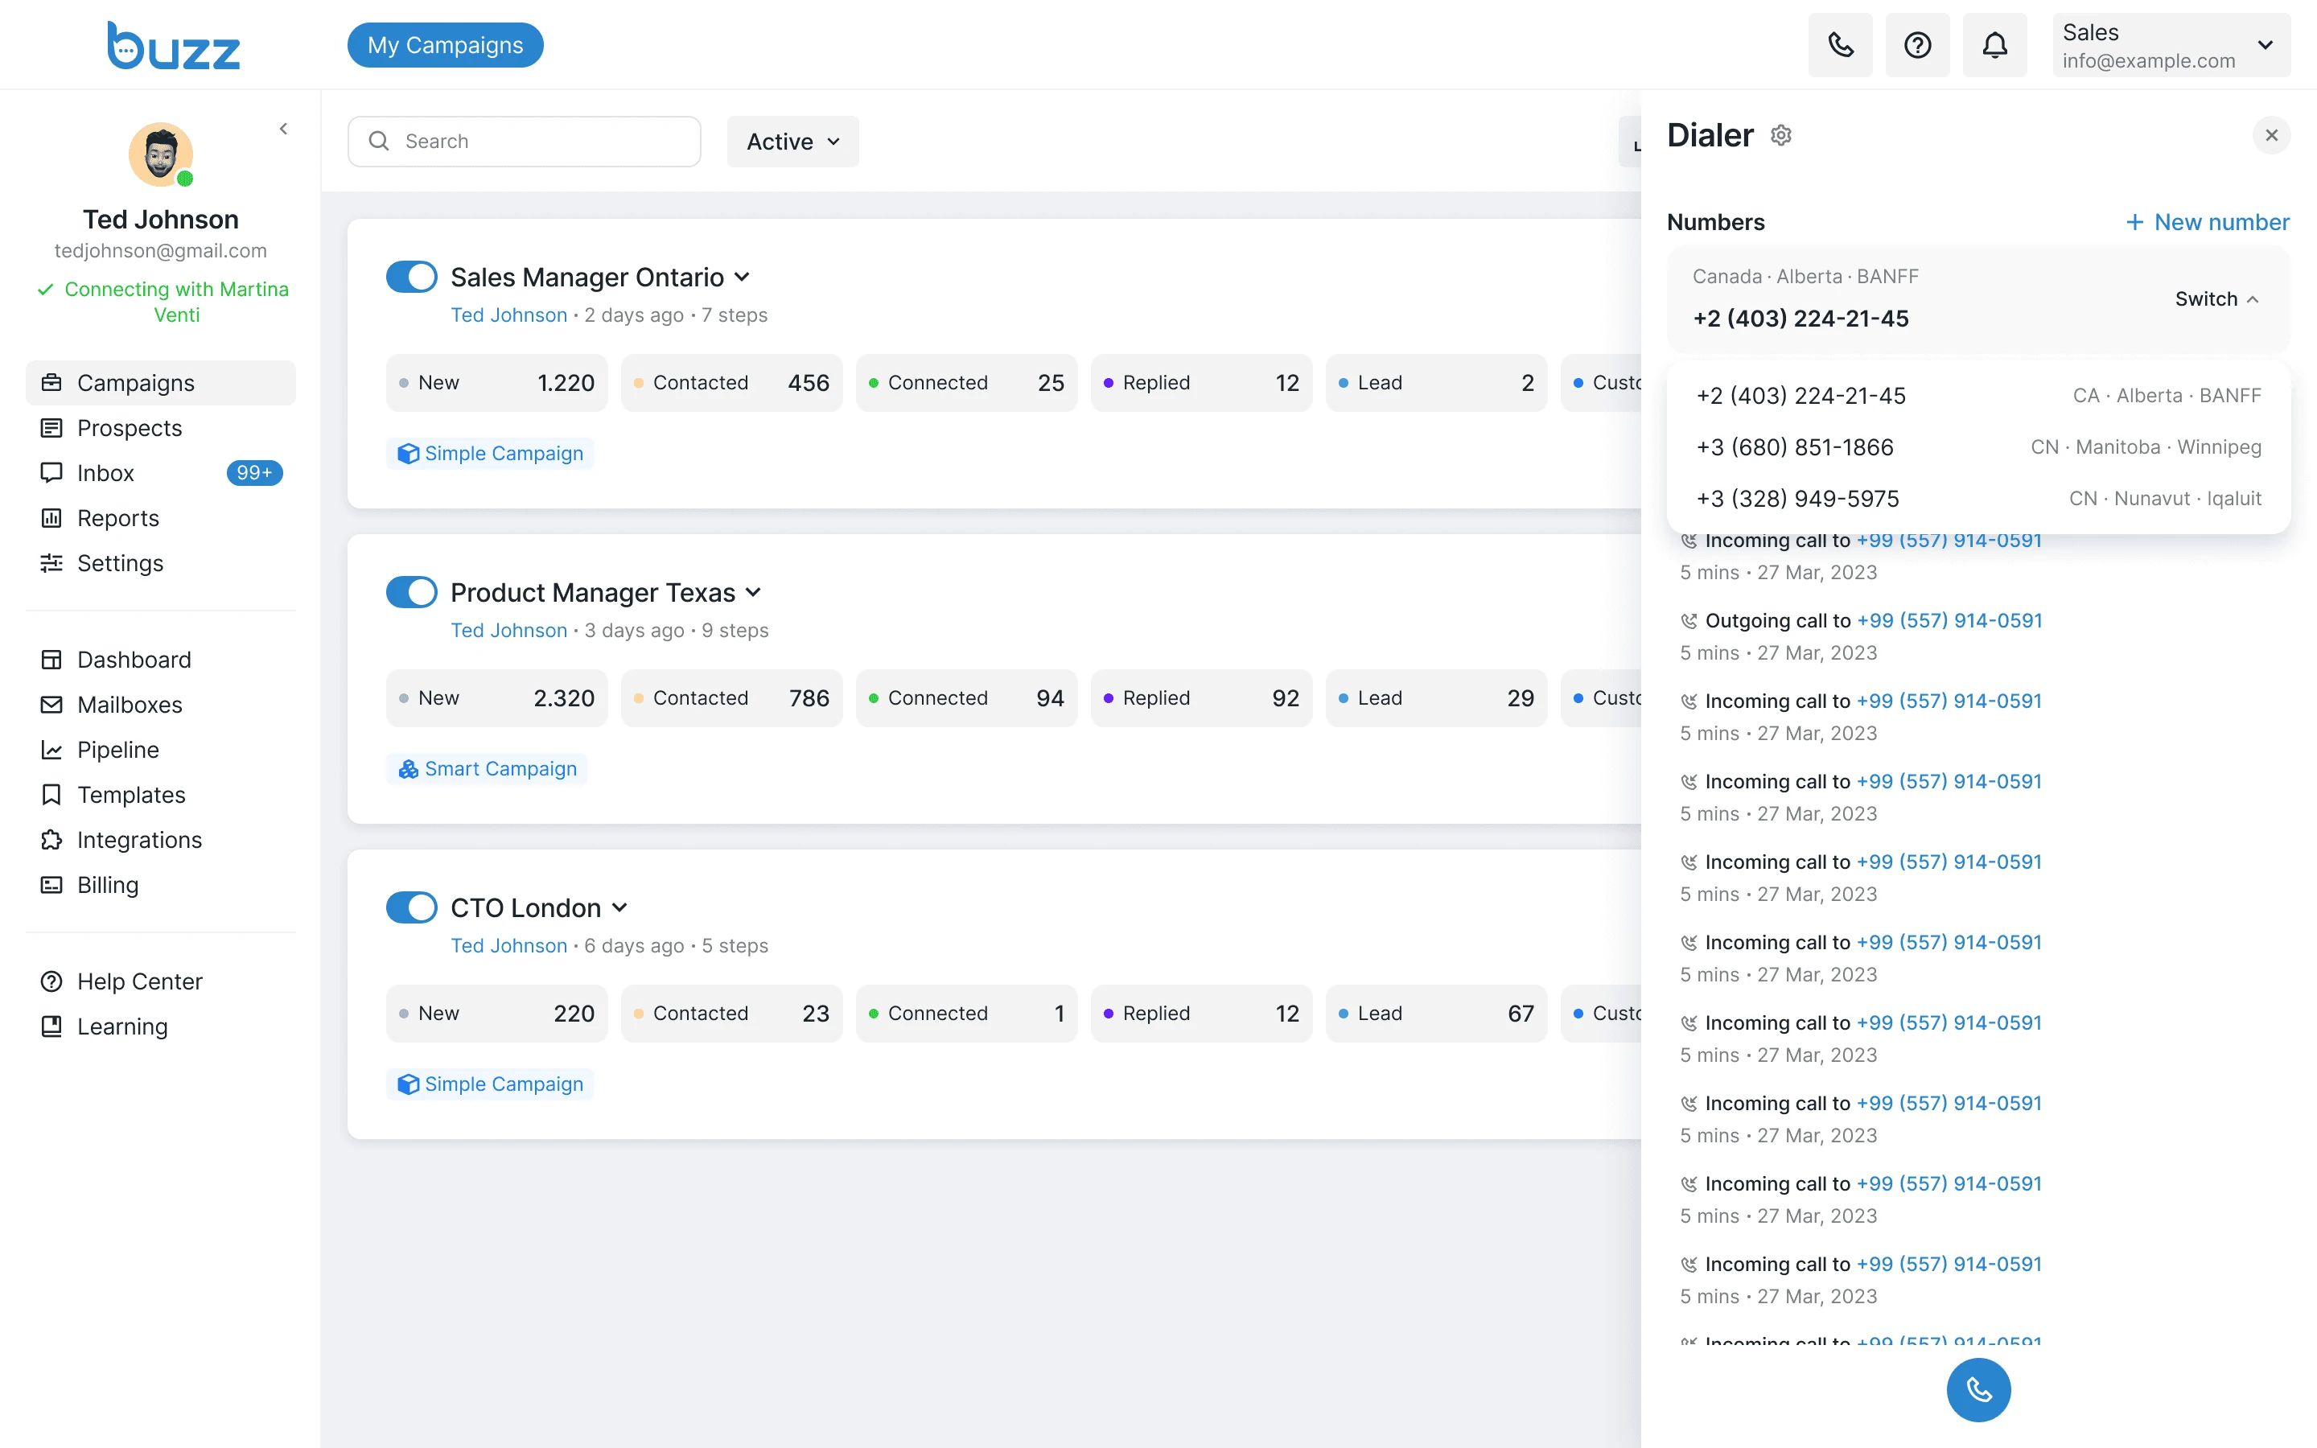The width and height of the screenshot is (2317, 1448).
Task: Select the +3 (680) 851-1866 Winnipeg number
Action: click(x=1978, y=447)
